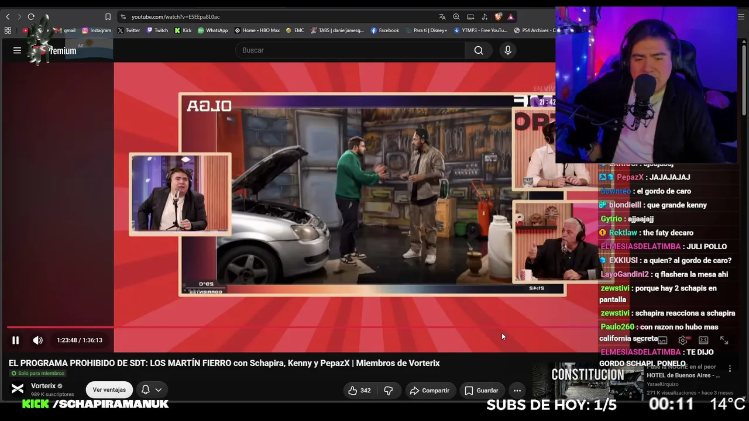Open gmail bookmark
Viewport: 749px width, 421px height.
[x=65, y=30]
